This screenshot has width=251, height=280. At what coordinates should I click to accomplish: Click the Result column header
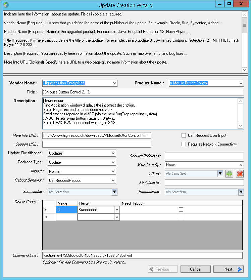[99, 203]
